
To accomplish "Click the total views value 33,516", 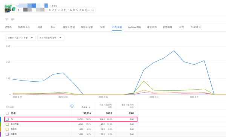I will click(87, 113).
